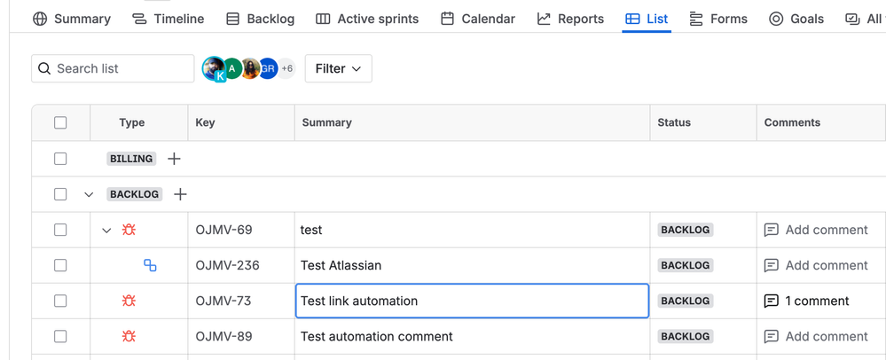Collapse the OJMV-69 subtasks chevron
Screen dimensions: 886x360
tap(106, 230)
